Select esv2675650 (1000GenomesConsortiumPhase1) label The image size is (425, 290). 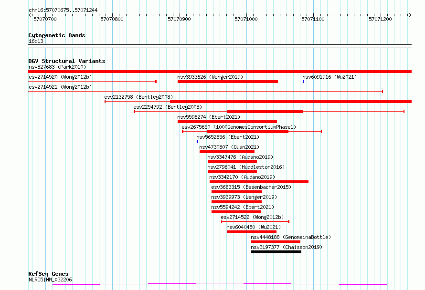click(239, 127)
